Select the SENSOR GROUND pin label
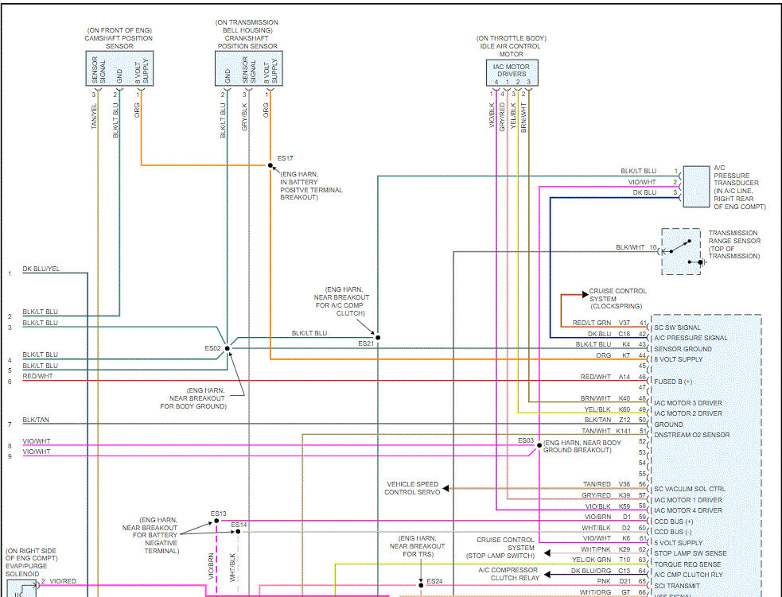The height and width of the screenshot is (597, 782). click(683, 349)
